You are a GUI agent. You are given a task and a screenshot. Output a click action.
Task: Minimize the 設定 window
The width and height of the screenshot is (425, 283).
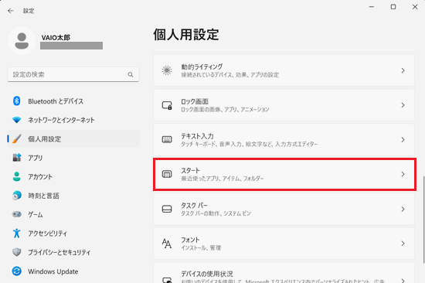click(372, 7)
